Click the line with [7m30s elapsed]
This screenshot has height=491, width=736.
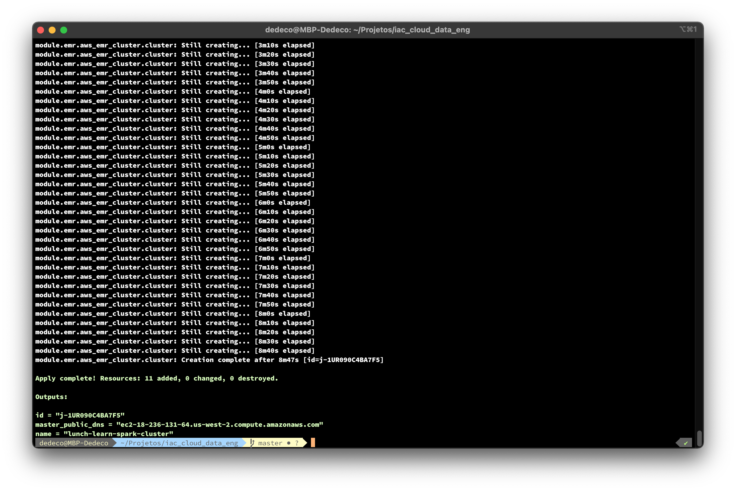coord(175,286)
